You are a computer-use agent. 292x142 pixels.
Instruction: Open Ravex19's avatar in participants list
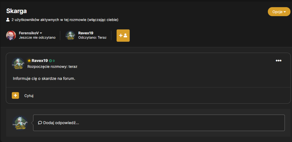(x=70, y=35)
